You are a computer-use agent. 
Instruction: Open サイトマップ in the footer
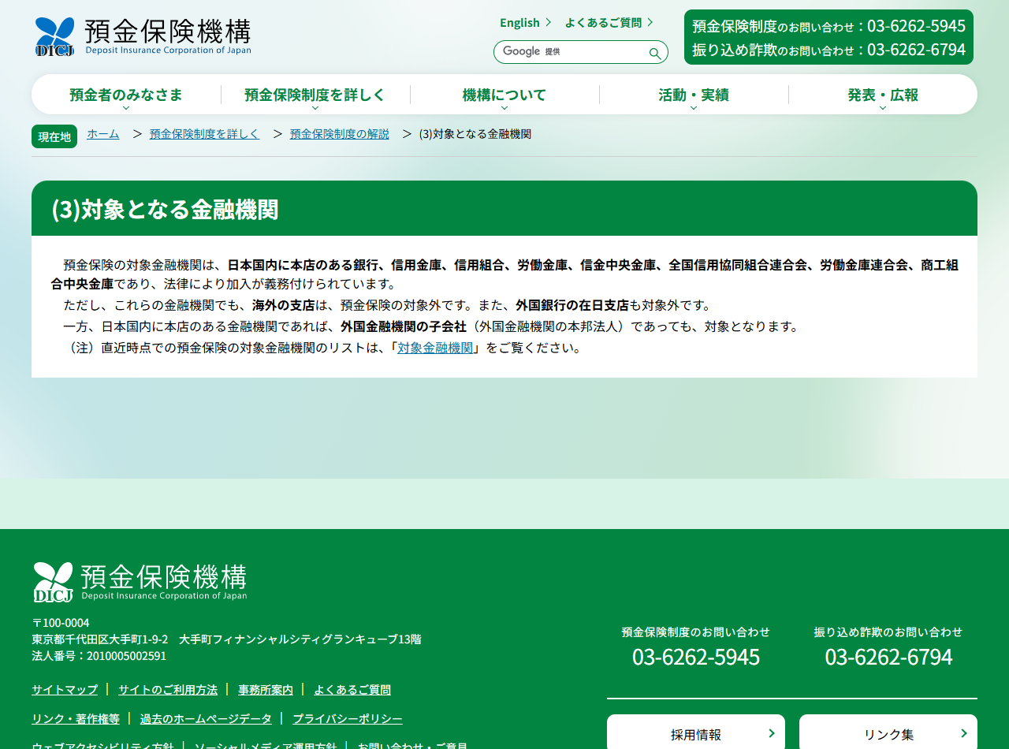(x=65, y=690)
